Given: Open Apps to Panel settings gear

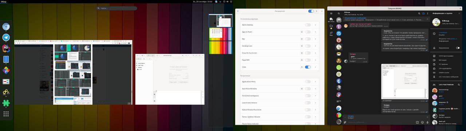Looking at the screenshot, I should point(302,32).
